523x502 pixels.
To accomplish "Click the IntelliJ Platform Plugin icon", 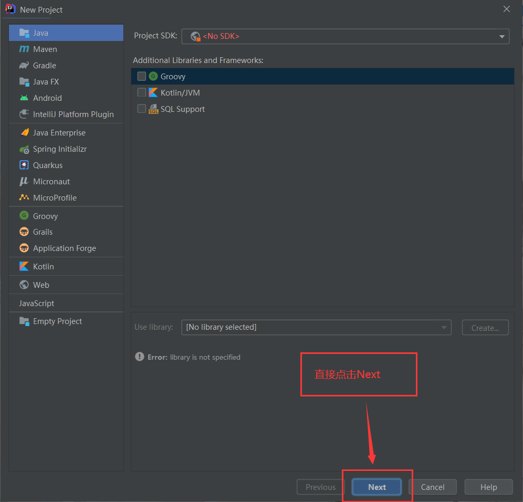I will pyautogui.click(x=24, y=114).
